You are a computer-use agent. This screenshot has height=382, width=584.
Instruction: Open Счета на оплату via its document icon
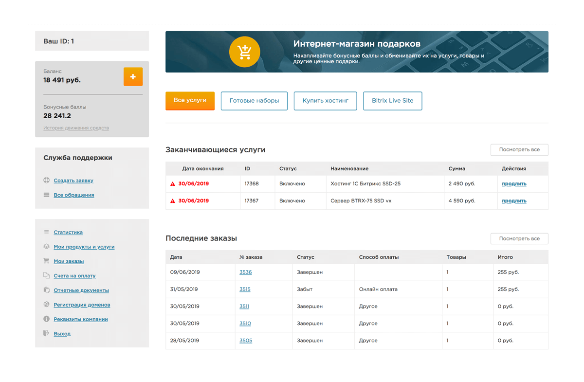[46, 276]
